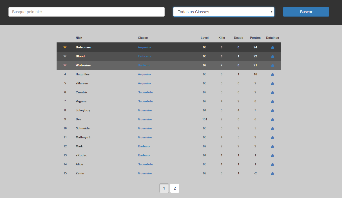Image resolution: width=342 pixels, height=198 pixels.
Task: Show details chart icon for Curatrix
Action: coord(272,92)
